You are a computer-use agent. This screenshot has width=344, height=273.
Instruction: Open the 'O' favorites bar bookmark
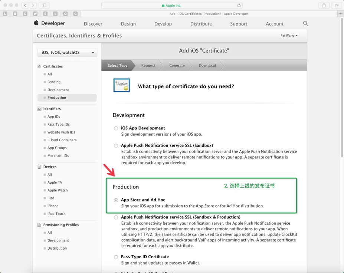pos(65,14)
